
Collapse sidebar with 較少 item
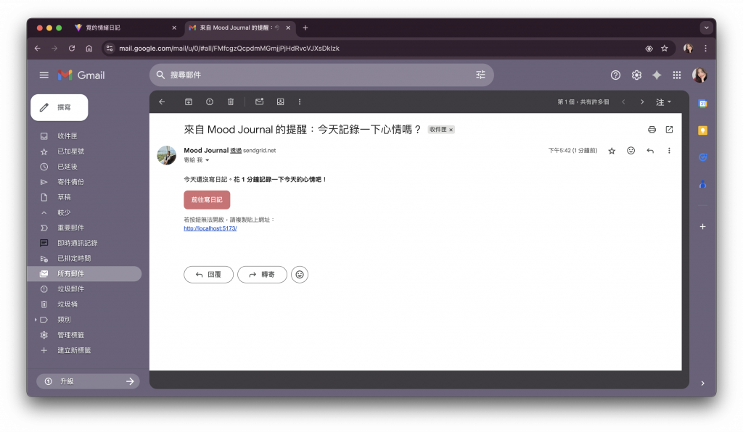[64, 212]
